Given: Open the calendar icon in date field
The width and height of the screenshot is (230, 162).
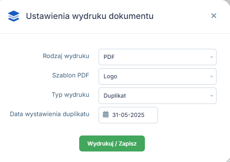Looking at the screenshot, I should point(106,114).
